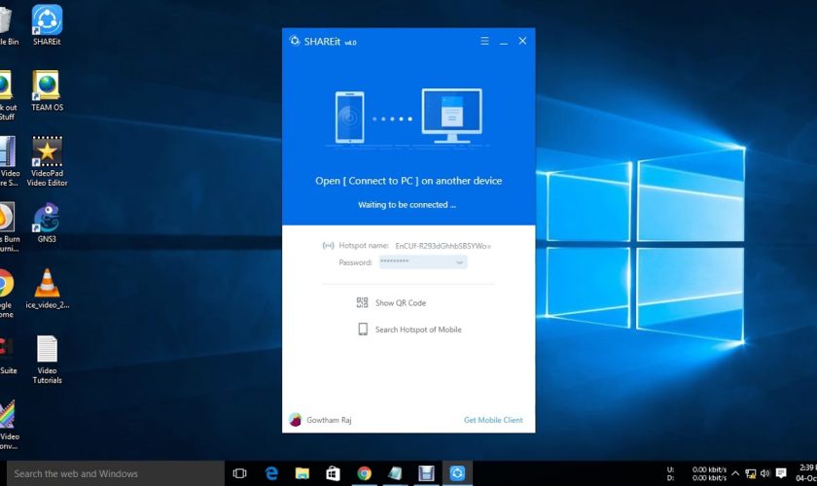Click the hotspot signal icon
Image resolution: width=817 pixels, height=486 pixels.
[328, 245]
